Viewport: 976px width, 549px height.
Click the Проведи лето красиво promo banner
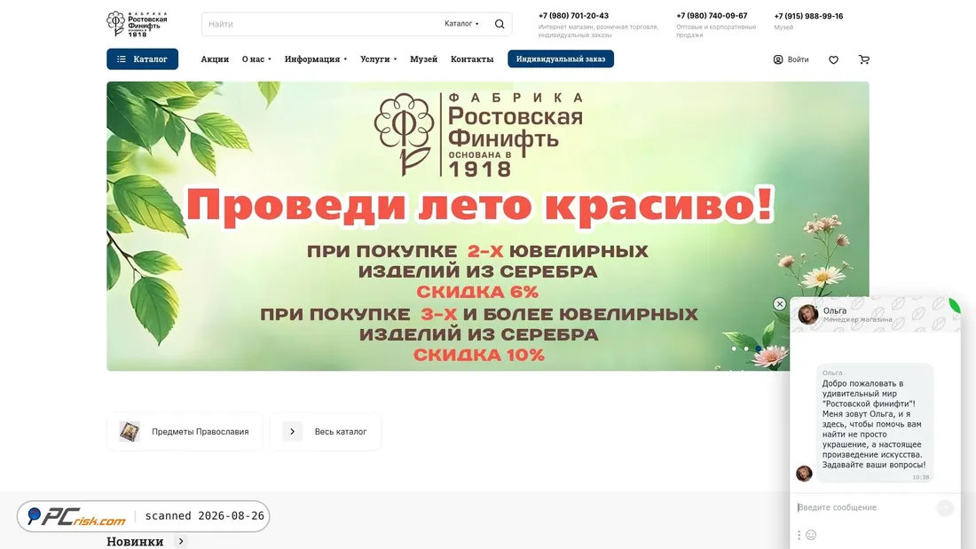[x=487, y=226]
